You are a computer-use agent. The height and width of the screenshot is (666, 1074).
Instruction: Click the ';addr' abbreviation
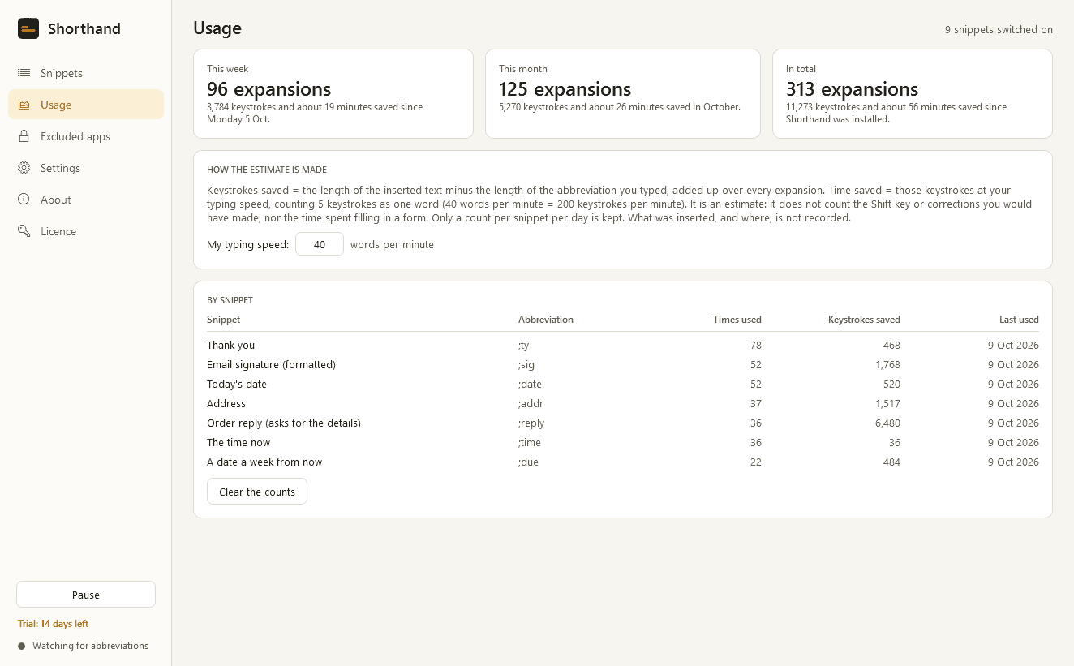532,404
